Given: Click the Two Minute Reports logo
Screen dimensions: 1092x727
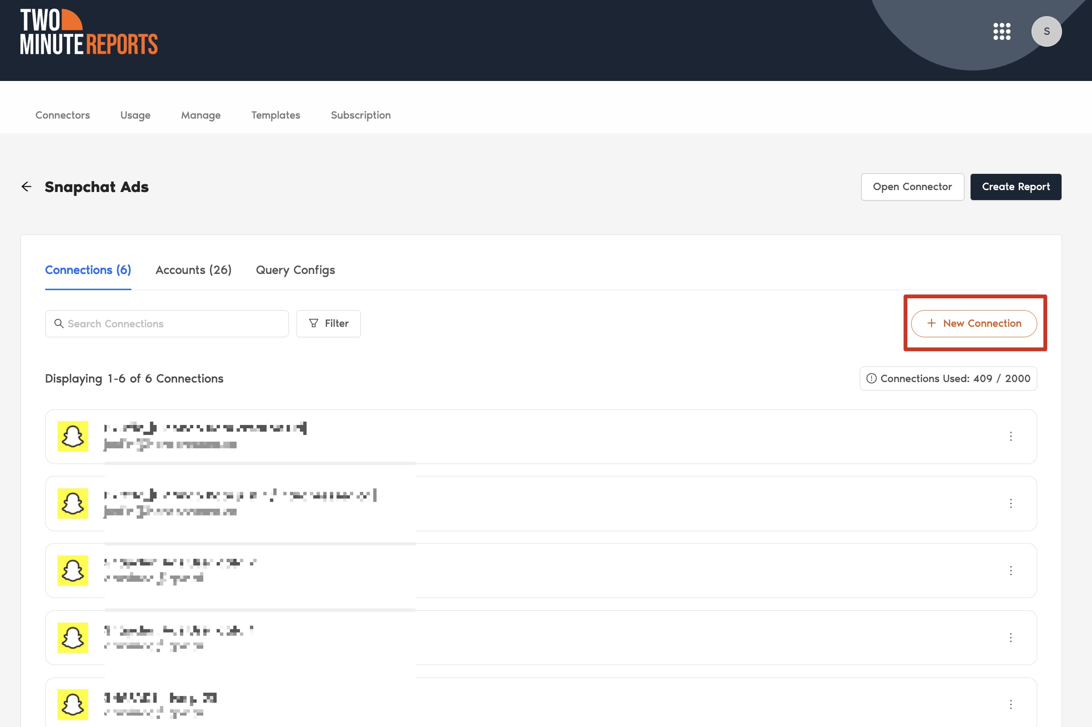Looking at the screenshot, I should (89, 32).
